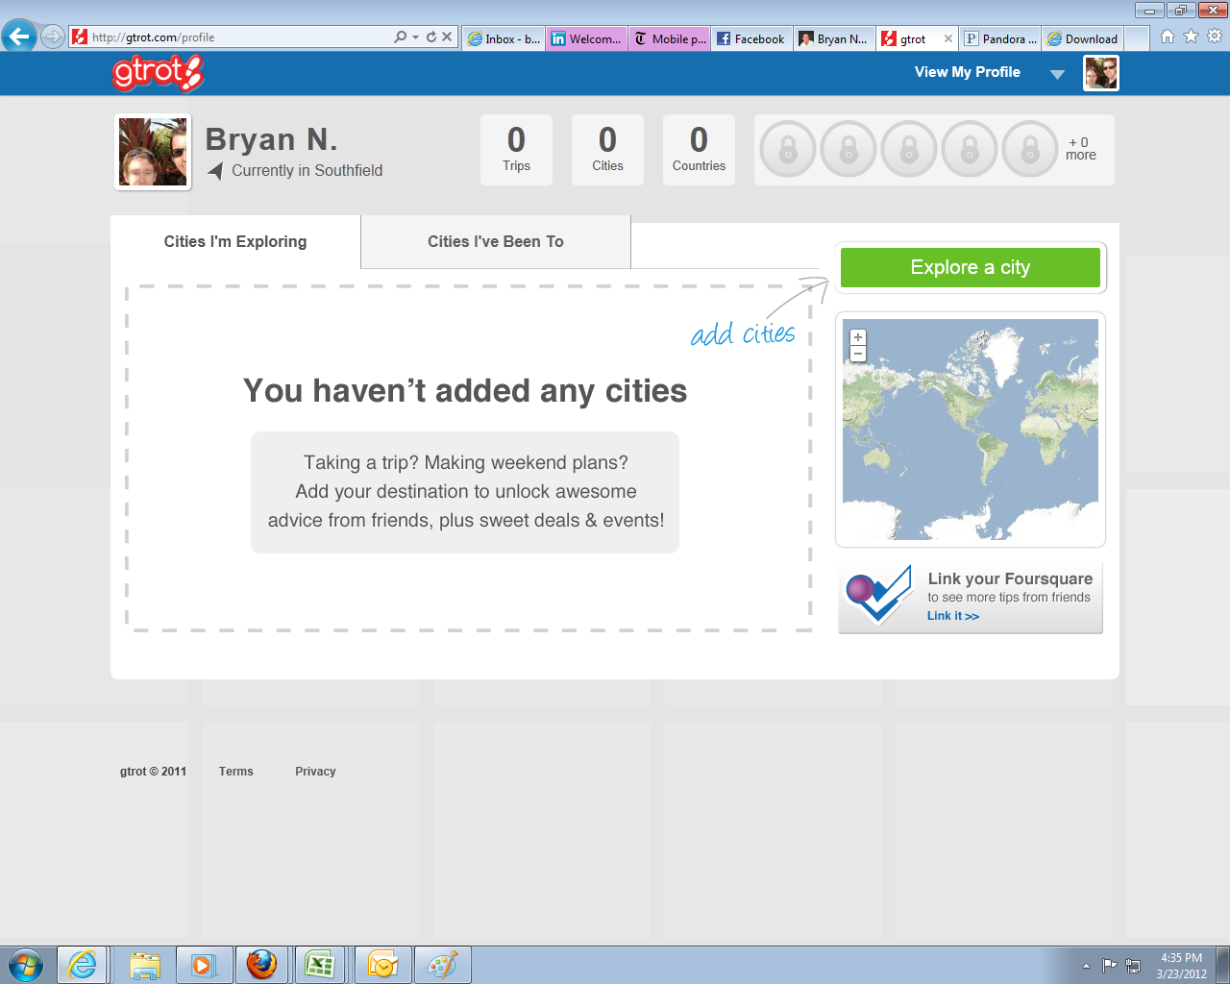This screenshot has height=984, width=1230.
Task: Click the gtrot logo in header
Action: click(158, 73)
